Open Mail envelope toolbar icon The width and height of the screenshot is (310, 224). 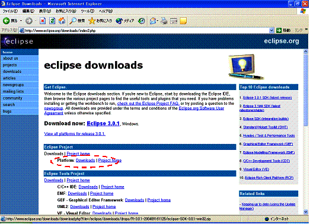(153, 21)
